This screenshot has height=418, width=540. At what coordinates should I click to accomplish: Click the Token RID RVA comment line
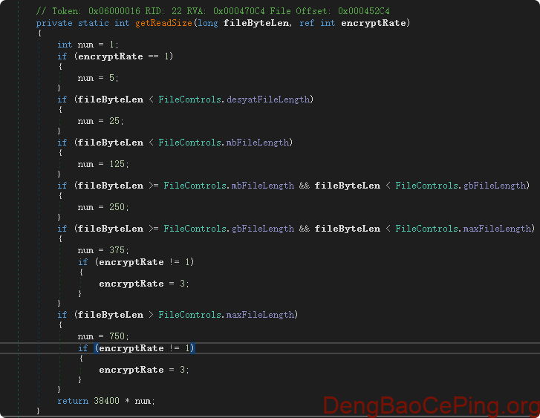(x=212, y=12)
